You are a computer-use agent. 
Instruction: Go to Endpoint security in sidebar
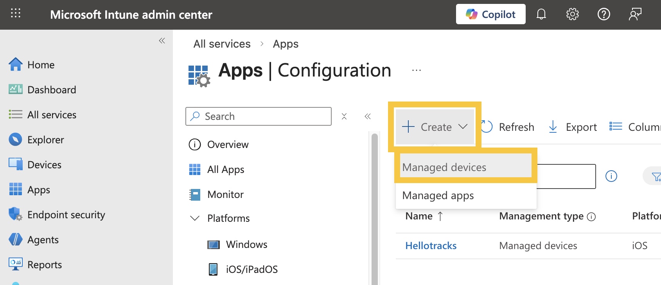click(x=66, y=215)
